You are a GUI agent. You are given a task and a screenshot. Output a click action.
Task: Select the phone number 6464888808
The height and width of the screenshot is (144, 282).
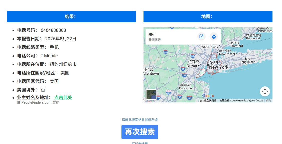[53, 30]
